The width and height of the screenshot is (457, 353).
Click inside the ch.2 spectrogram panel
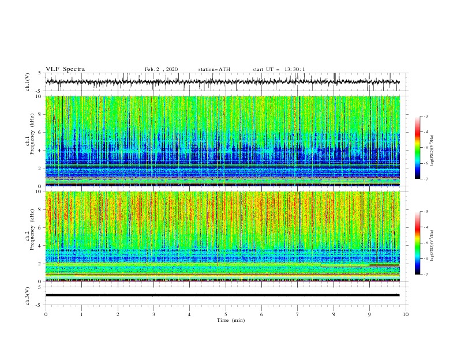click(x=222, y=236)
